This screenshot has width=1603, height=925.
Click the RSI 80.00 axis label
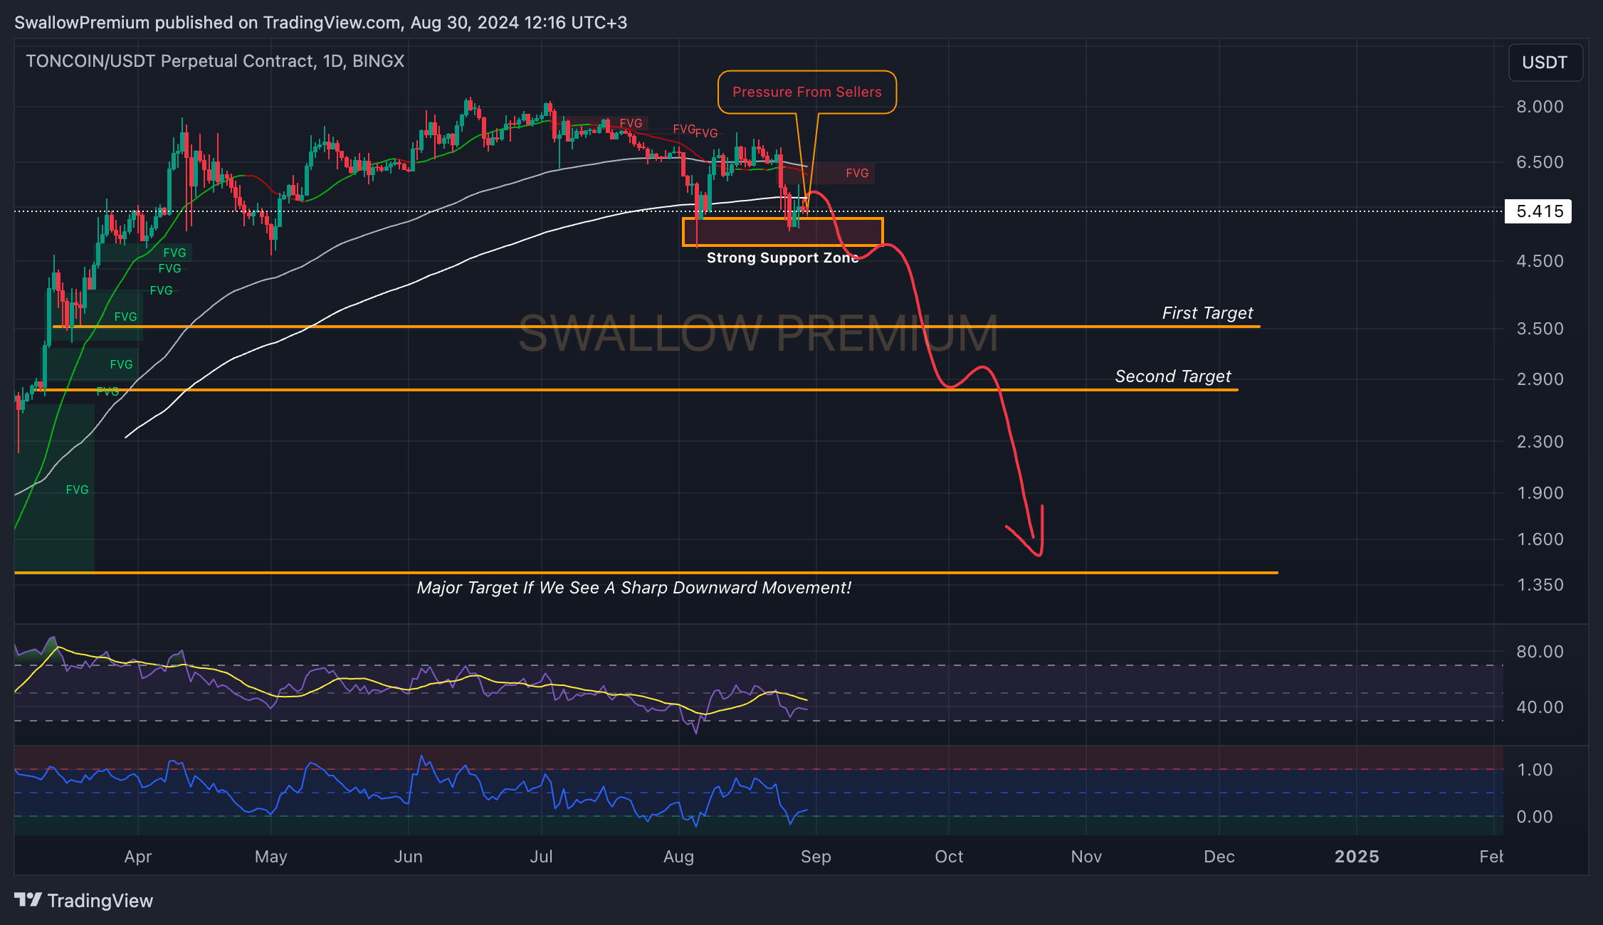point(1540,652)
